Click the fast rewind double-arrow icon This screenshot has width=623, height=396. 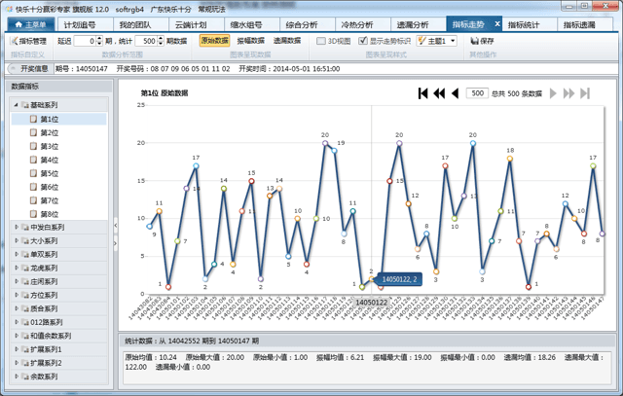point(439,93)
